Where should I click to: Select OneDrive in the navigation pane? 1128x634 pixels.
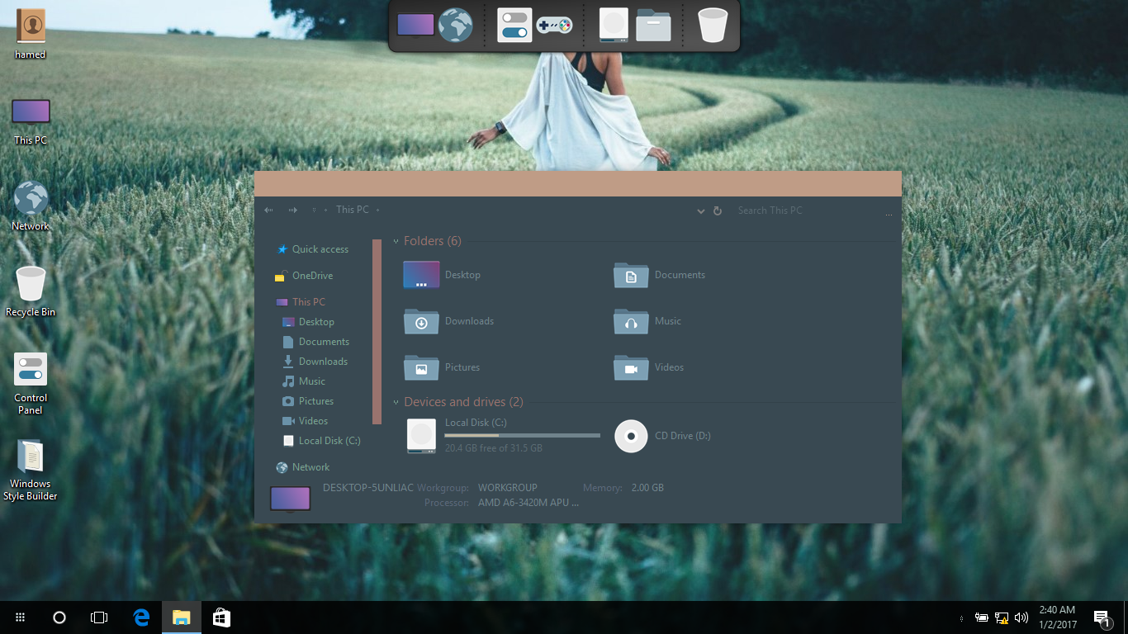[312, 276]
